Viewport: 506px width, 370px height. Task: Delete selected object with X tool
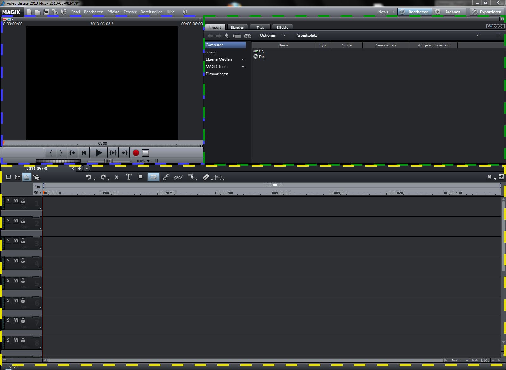point(116,177)
